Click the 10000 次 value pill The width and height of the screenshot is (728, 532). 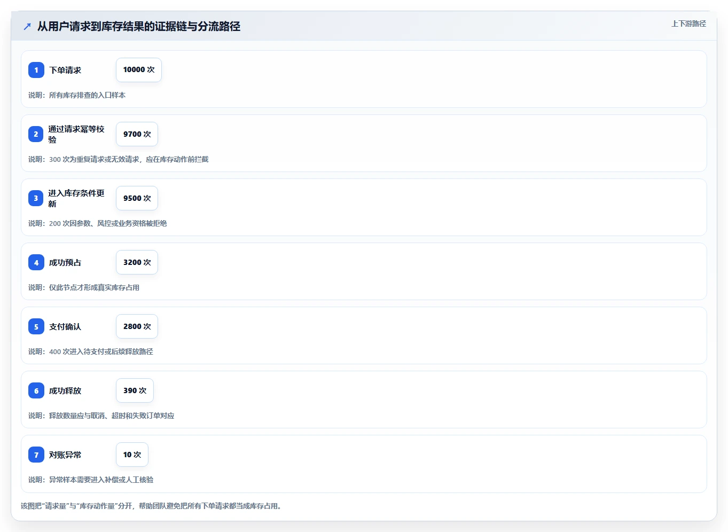point(139,70)
